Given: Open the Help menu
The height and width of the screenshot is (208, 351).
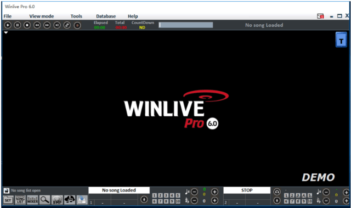Looking at the screenshot, I should (x=133, y=16).
